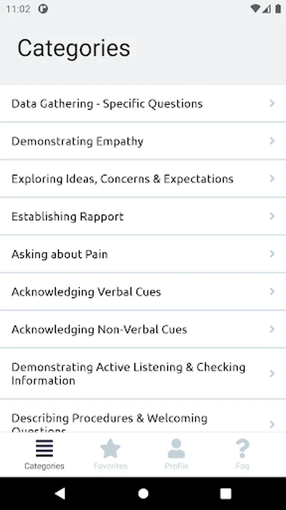Open the Categories tab icon
The width and height of the screenshot is (286, 510).
click(44, 449)
